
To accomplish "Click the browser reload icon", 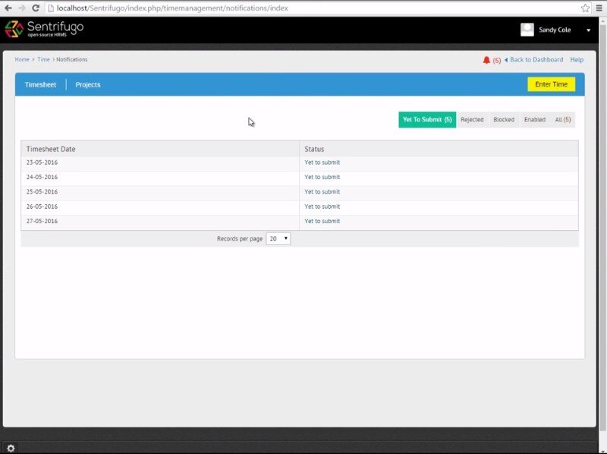I will [x=35, y=8].
